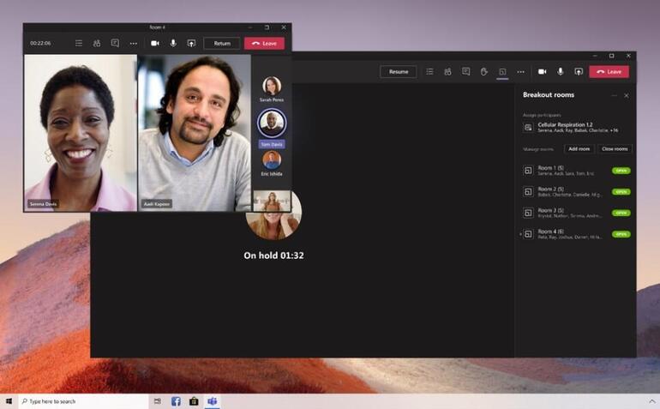Select Eric Ishida participant avatar
Image resolution: width=660 pixels, height=409 pixels.
click(x=272, y=160)
